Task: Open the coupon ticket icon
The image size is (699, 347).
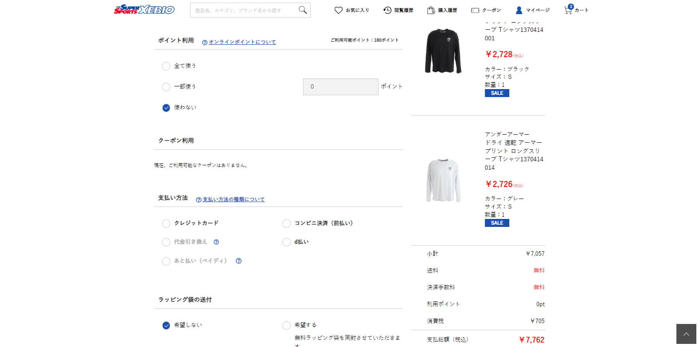Action: [x=475, y=10]
